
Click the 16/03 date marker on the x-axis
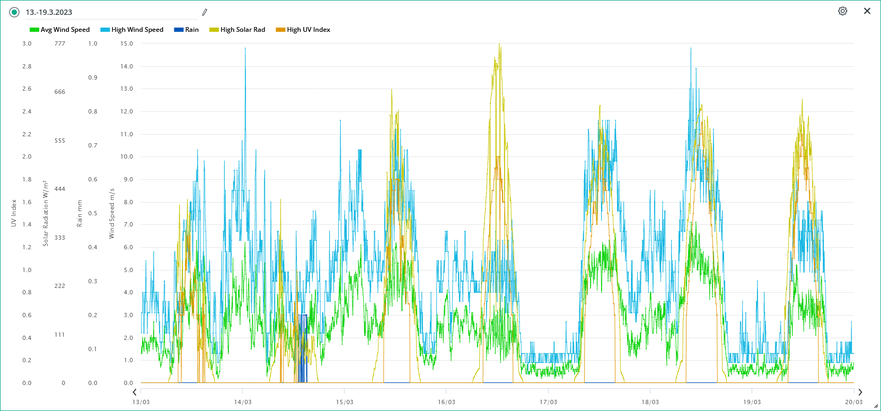pyautogui.click(x=446, y=402)
